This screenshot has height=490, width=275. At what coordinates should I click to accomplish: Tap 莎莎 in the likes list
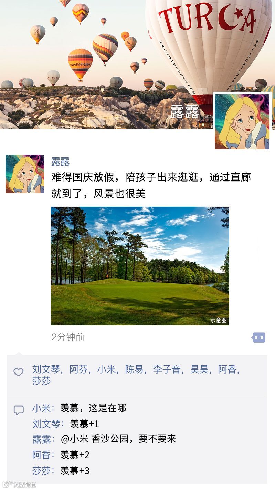42,381
